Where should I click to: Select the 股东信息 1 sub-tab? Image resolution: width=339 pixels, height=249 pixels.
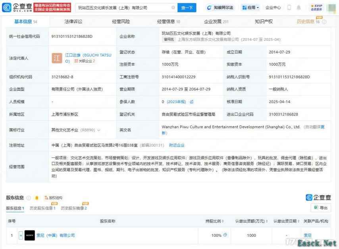(15, 208)
